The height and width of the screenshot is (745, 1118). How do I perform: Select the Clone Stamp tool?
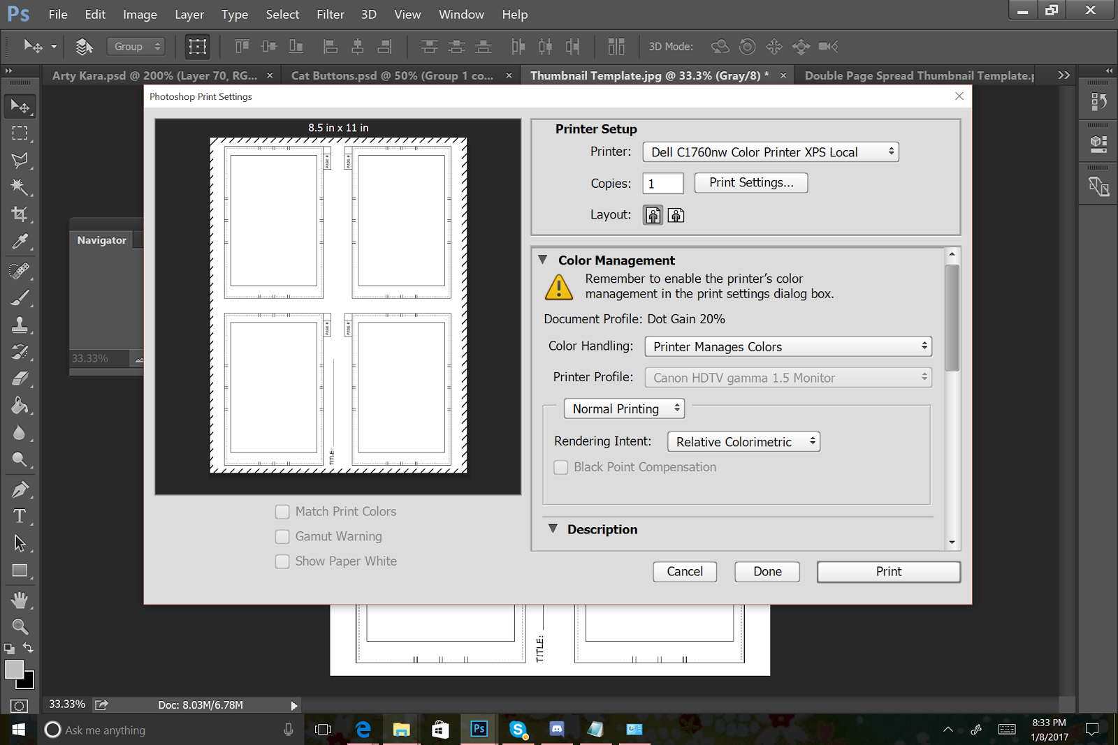tap(20, 325)
